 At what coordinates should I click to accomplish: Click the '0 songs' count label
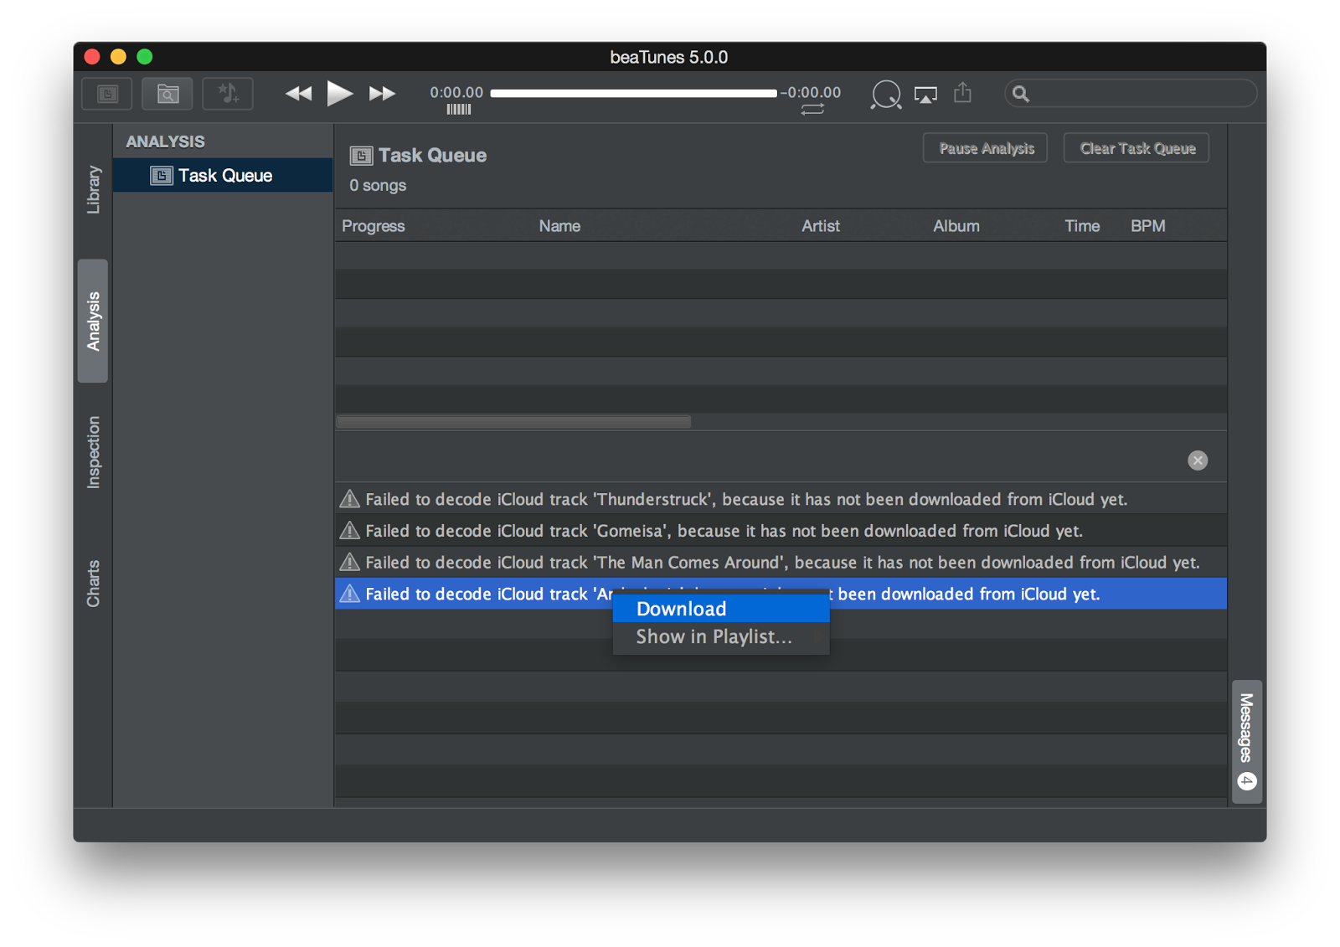tap(378, 186)
